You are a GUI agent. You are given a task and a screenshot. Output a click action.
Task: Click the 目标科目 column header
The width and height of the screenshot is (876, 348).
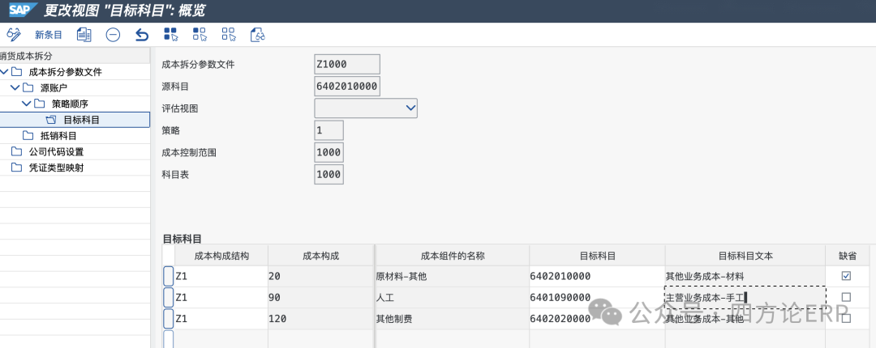point(597,256)
